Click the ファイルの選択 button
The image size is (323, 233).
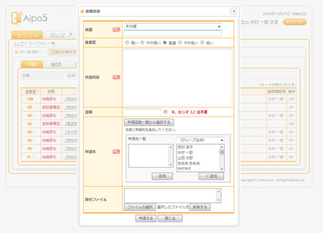tap(140, 207)
